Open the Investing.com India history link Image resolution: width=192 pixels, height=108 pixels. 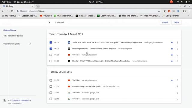coord(94,49)
